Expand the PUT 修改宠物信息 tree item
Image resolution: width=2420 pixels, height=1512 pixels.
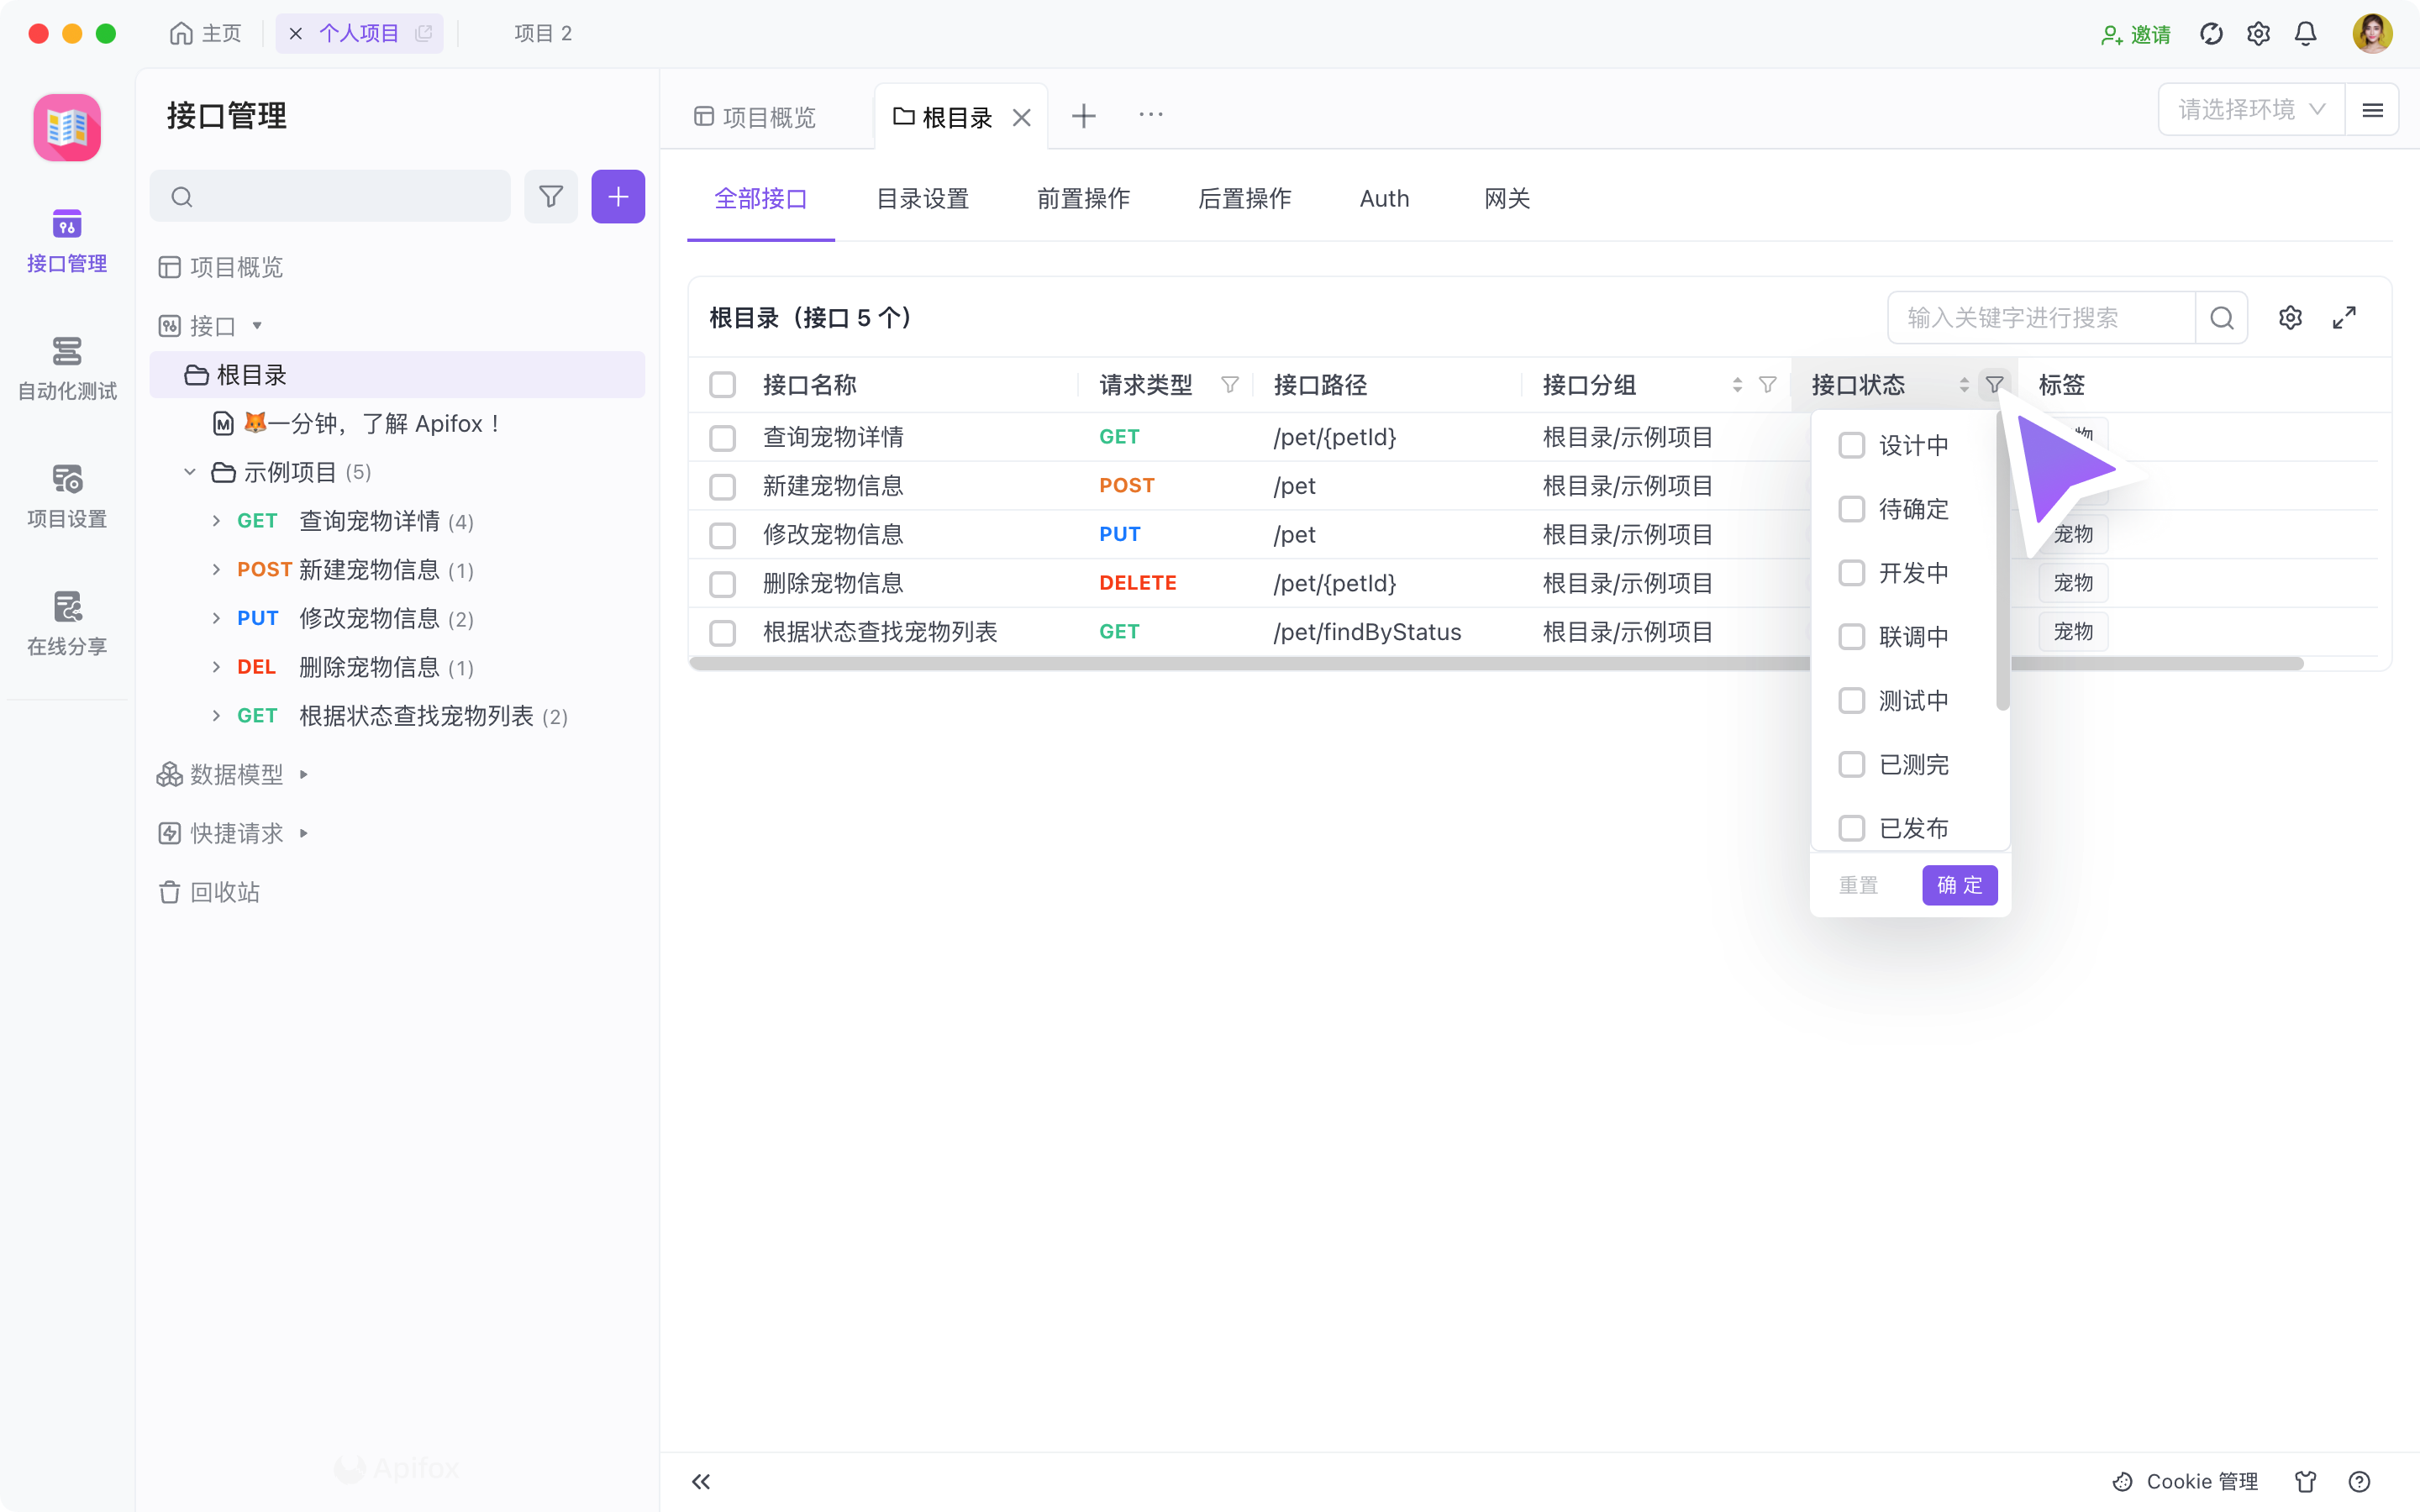click(x=216, y=618)
